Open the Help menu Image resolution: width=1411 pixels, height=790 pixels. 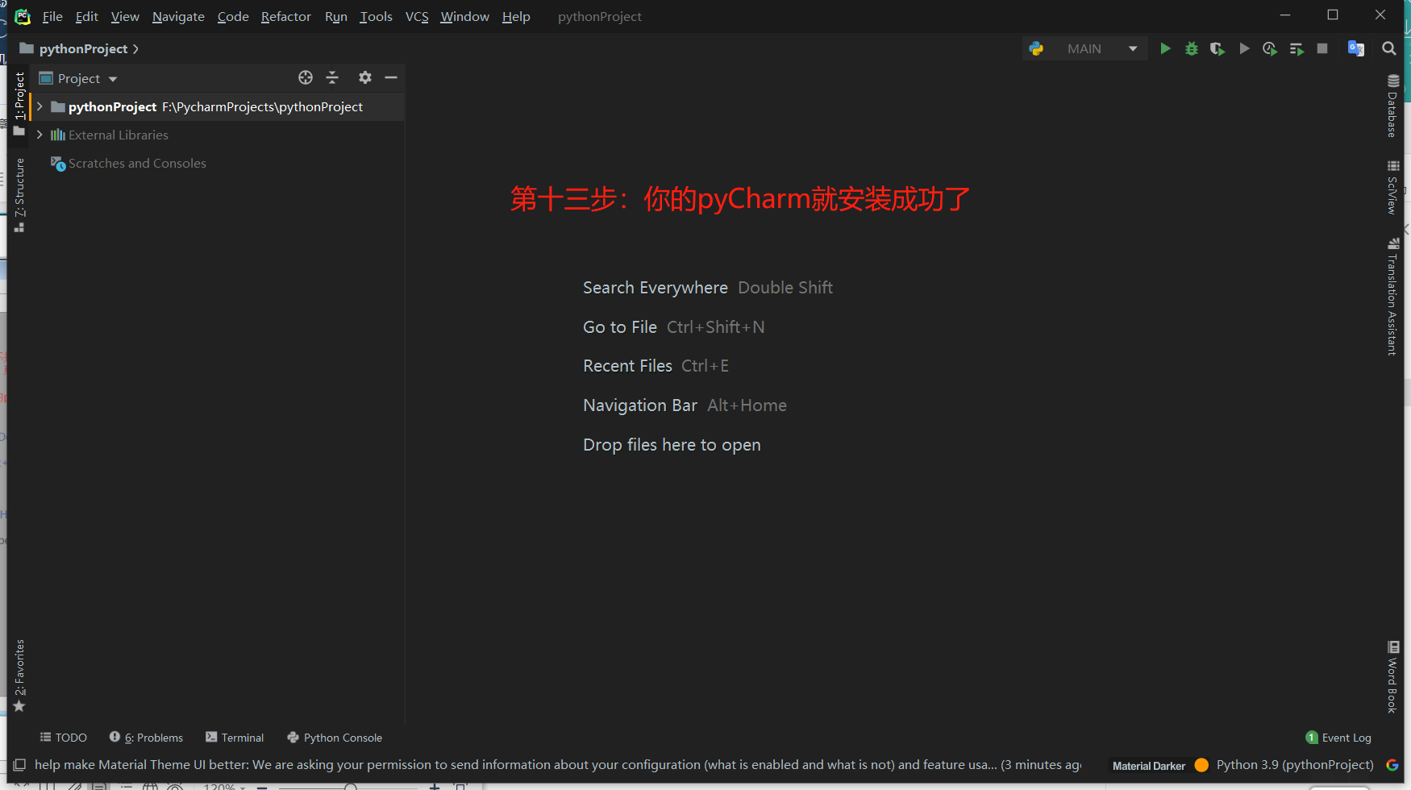pos(516,16)
